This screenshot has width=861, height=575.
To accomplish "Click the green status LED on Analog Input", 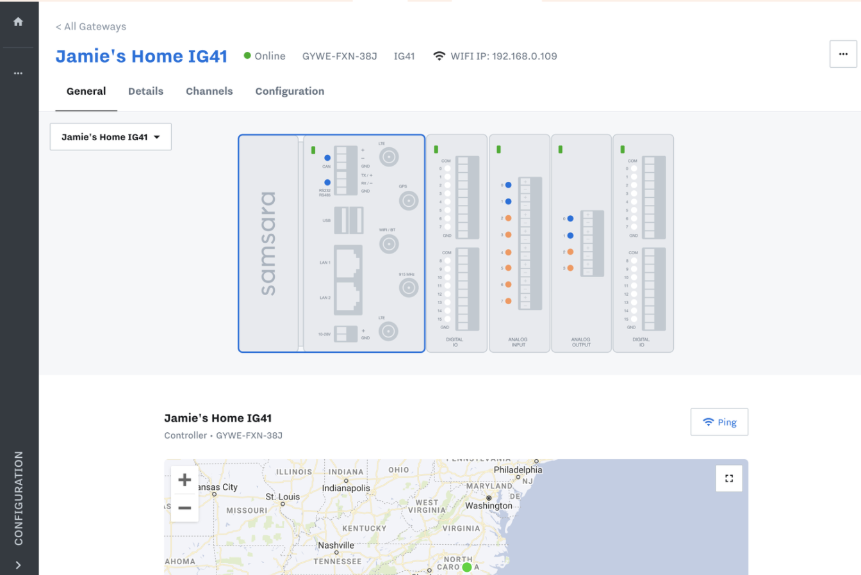I will (x=498, y=149).
